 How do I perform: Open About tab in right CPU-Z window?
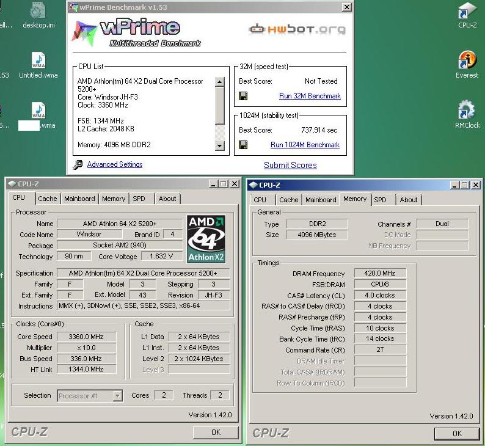(408, 200)
